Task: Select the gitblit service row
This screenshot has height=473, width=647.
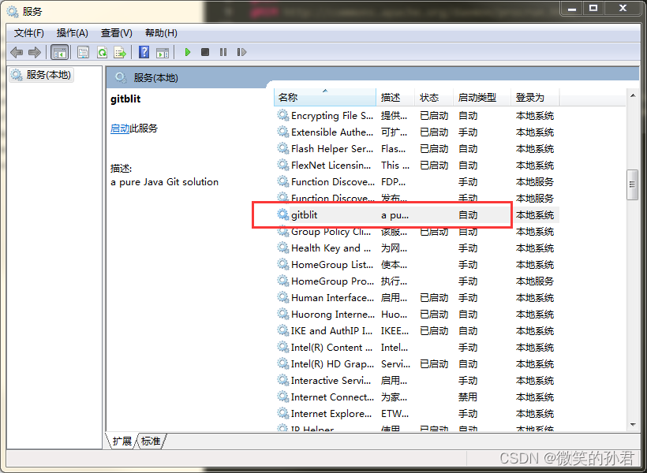Action: tap(331, 214)
